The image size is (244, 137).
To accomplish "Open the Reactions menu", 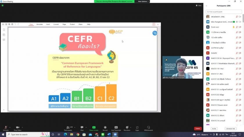I will tap(127, 128).
